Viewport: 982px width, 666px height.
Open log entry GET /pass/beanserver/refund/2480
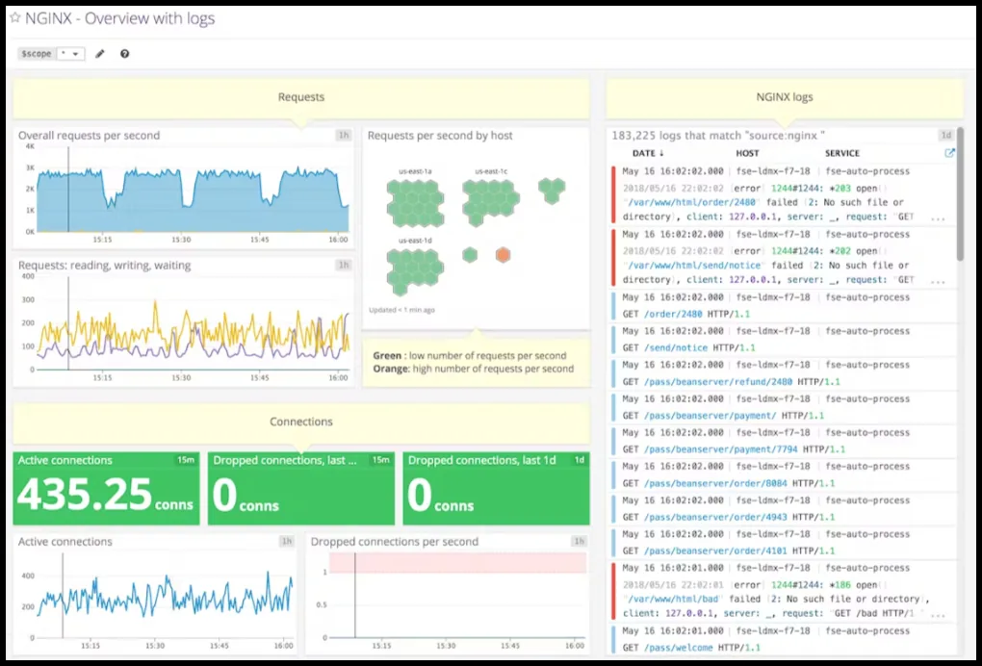click(784, 373)
